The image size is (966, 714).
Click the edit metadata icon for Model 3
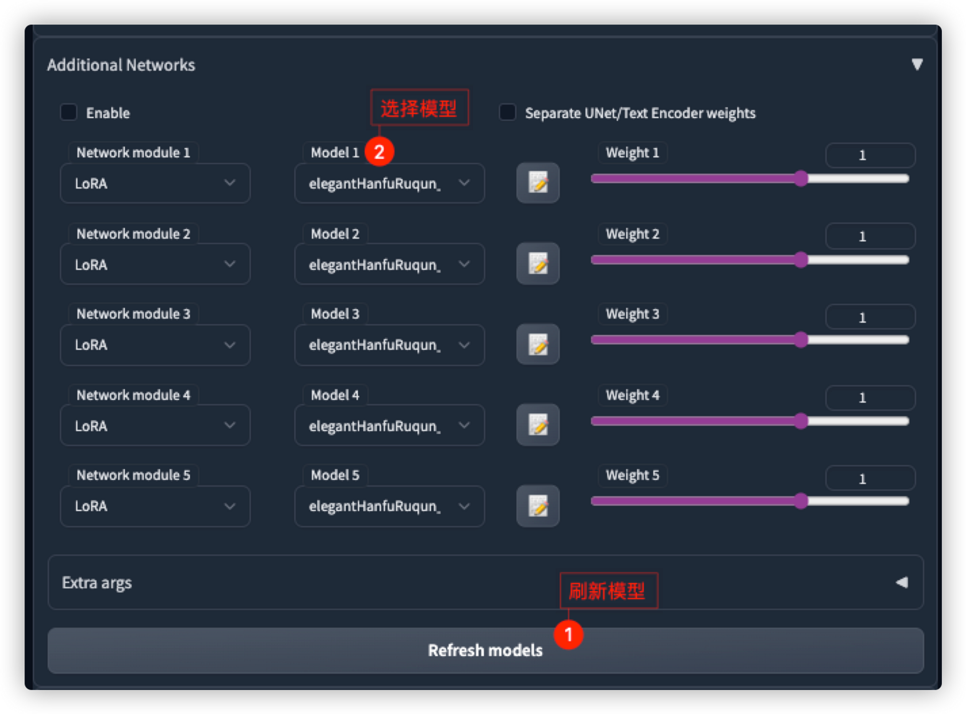click(538, 344)
